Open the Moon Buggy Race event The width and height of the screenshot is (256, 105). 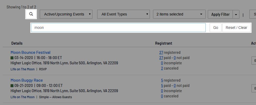coord(27,80)
